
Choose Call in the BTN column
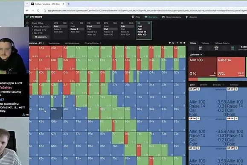pos(110,29)
